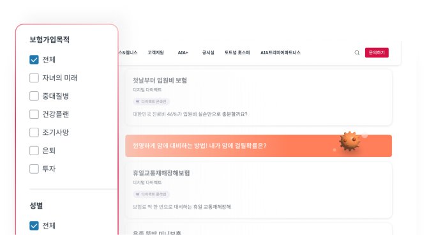The width and height of the screenshot is (429, 235).
Task: Enable the 건강플랜 checkbox
Action: (x=34, y=114)
